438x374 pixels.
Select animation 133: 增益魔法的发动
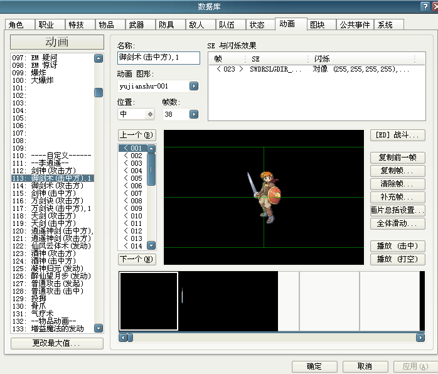click(53, 329)
